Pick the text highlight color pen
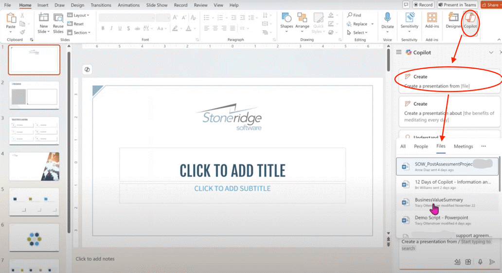The height and width of the screenshot is (273, 502). [x=175, y=28]
